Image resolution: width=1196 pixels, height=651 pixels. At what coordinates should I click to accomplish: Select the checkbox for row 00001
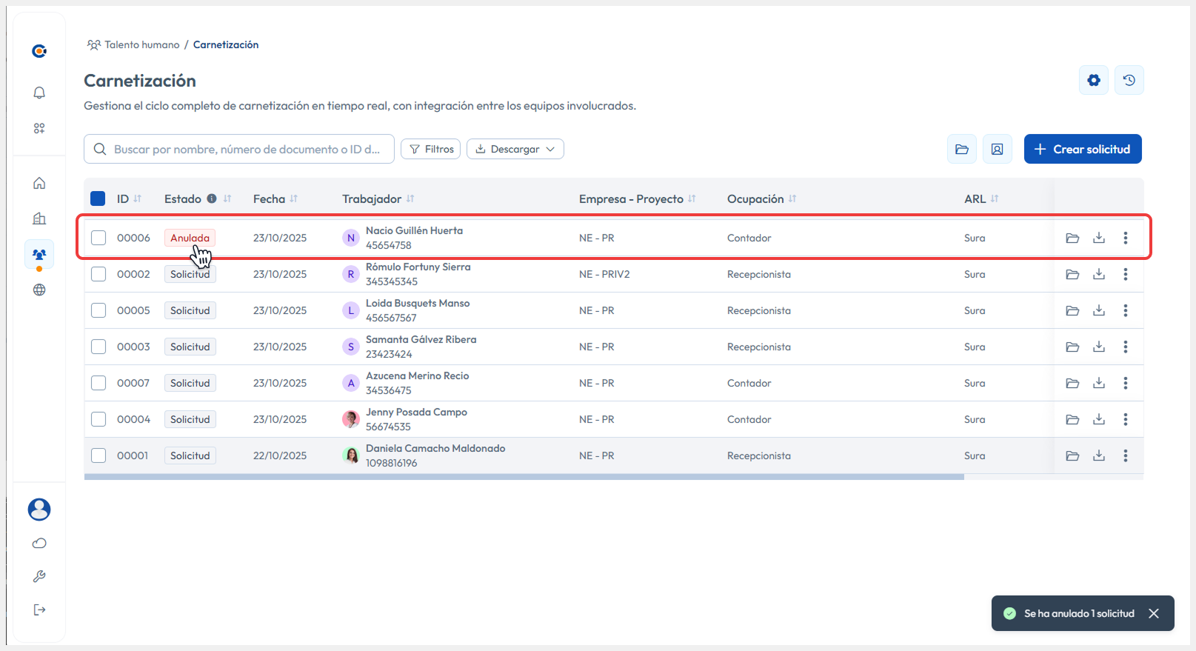point(98,455)
